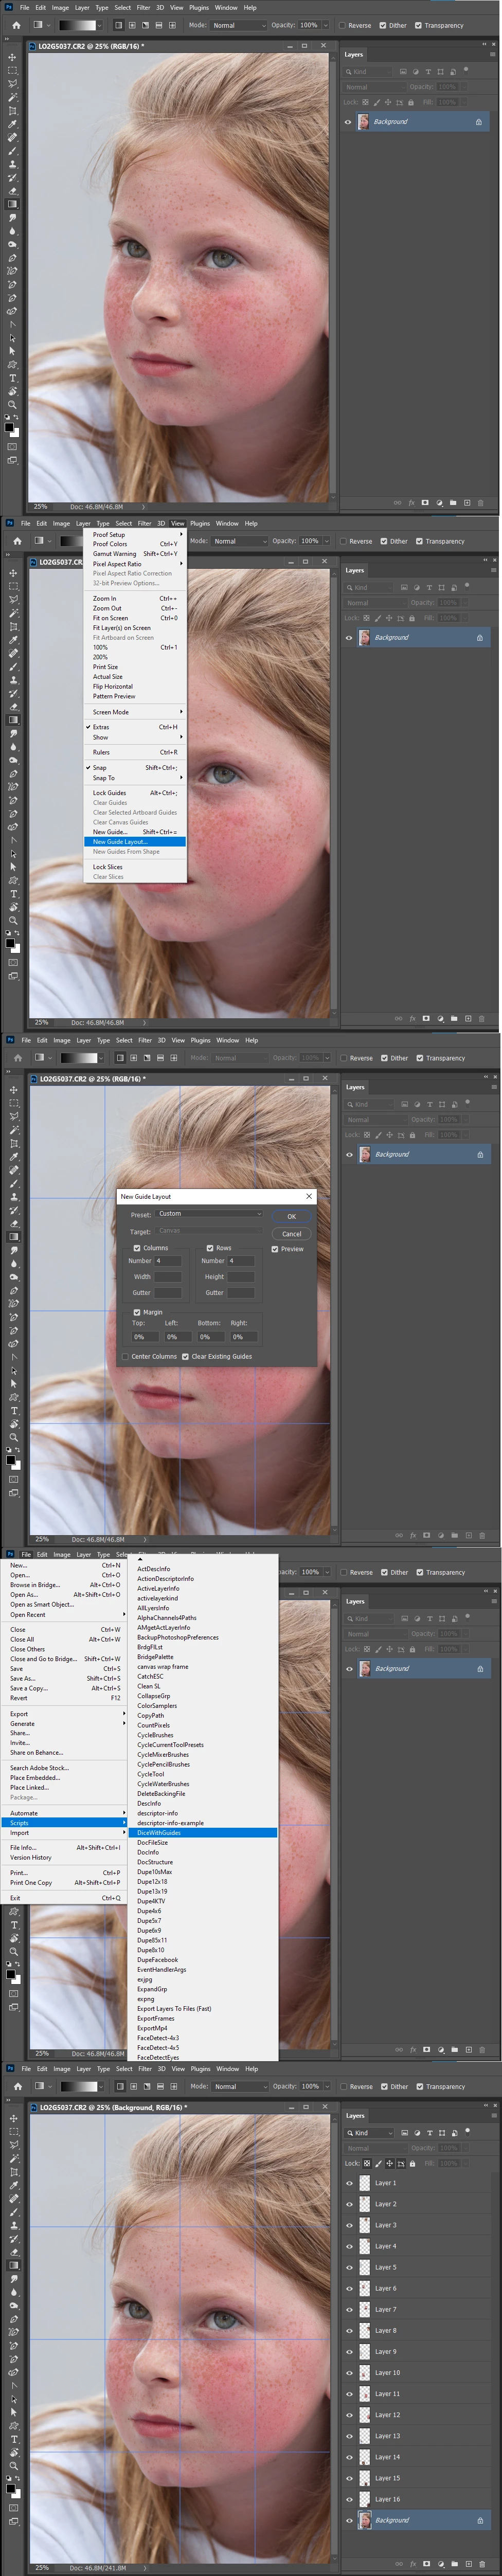
Task: Select the Lasso tool in topmost screenshot
Action: (x=12, y=83)
